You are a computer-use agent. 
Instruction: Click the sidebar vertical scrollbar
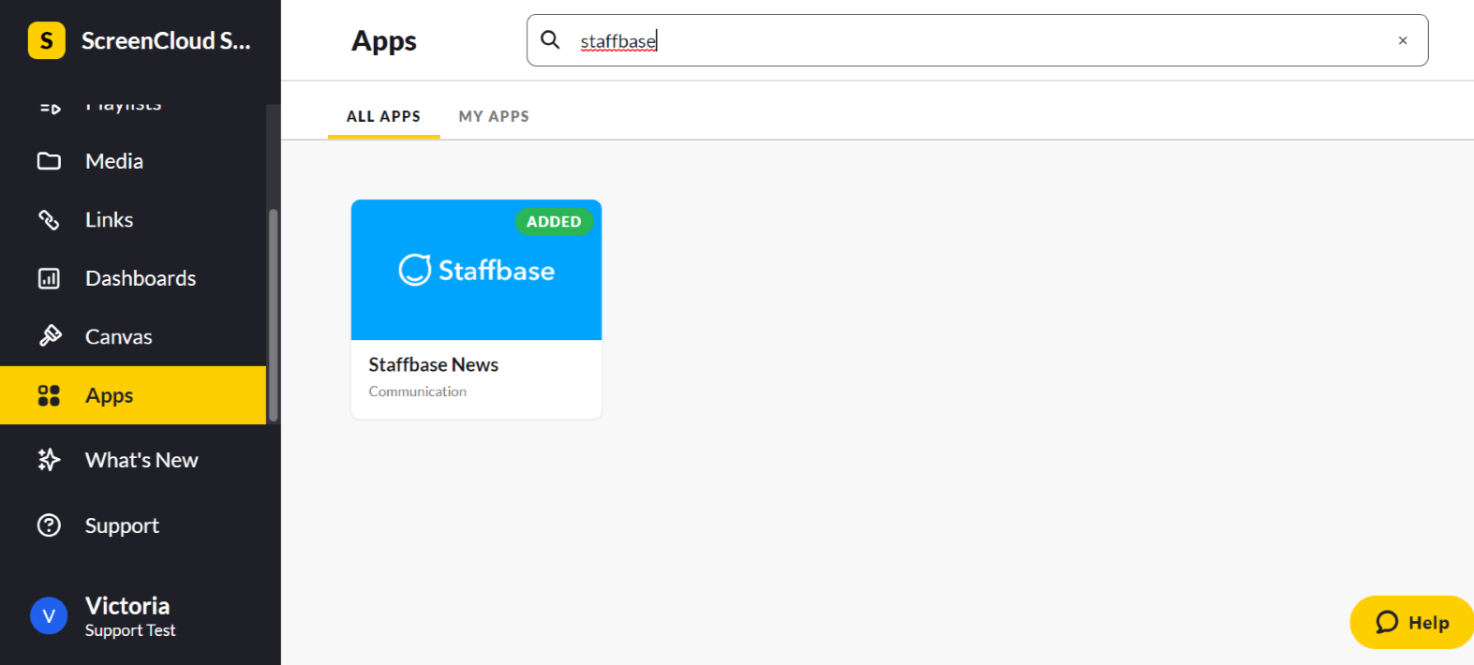(273, 316)
